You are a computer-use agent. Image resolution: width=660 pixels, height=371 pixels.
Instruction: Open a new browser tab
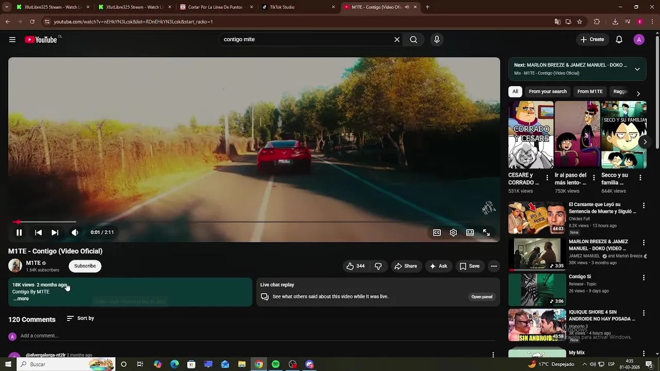pos(427,7)
